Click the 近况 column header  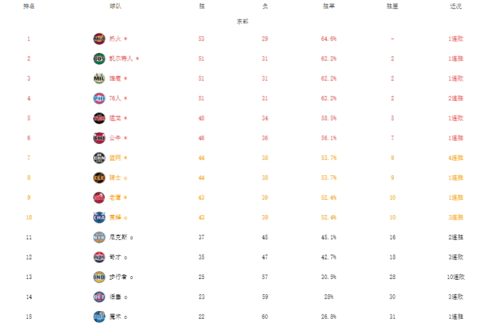coord(456,6)
